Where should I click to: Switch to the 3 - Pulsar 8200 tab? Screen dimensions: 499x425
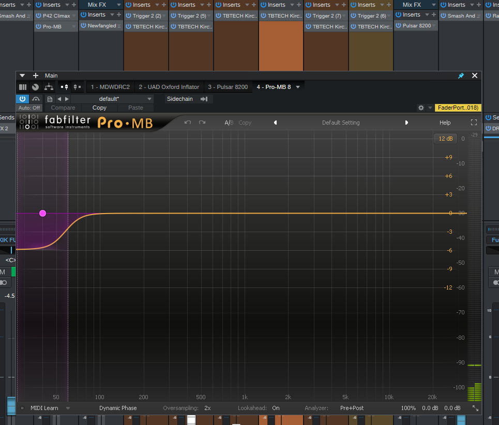click(228, 87)
